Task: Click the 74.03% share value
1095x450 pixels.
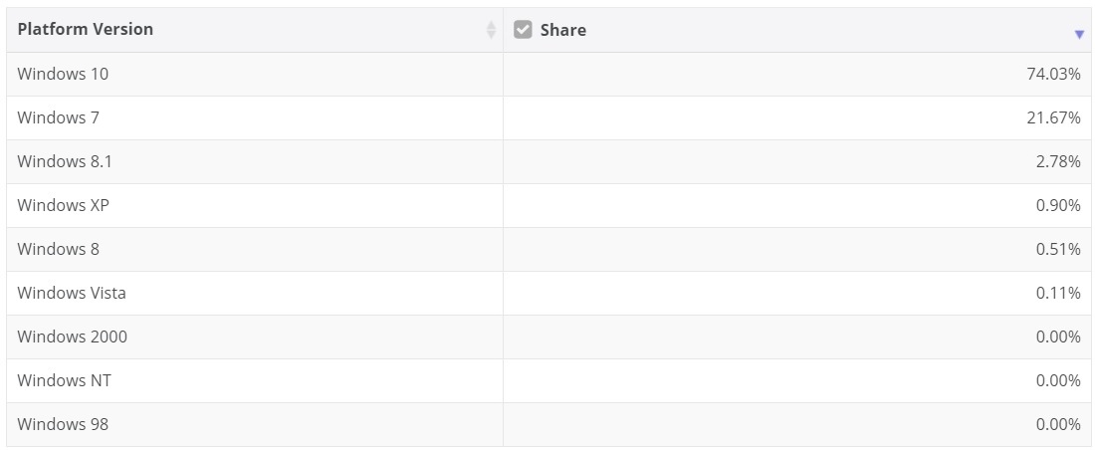Action: click(x=1053, y=74)
